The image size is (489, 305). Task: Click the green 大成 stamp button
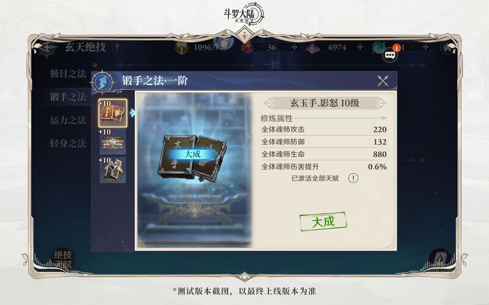323,221
